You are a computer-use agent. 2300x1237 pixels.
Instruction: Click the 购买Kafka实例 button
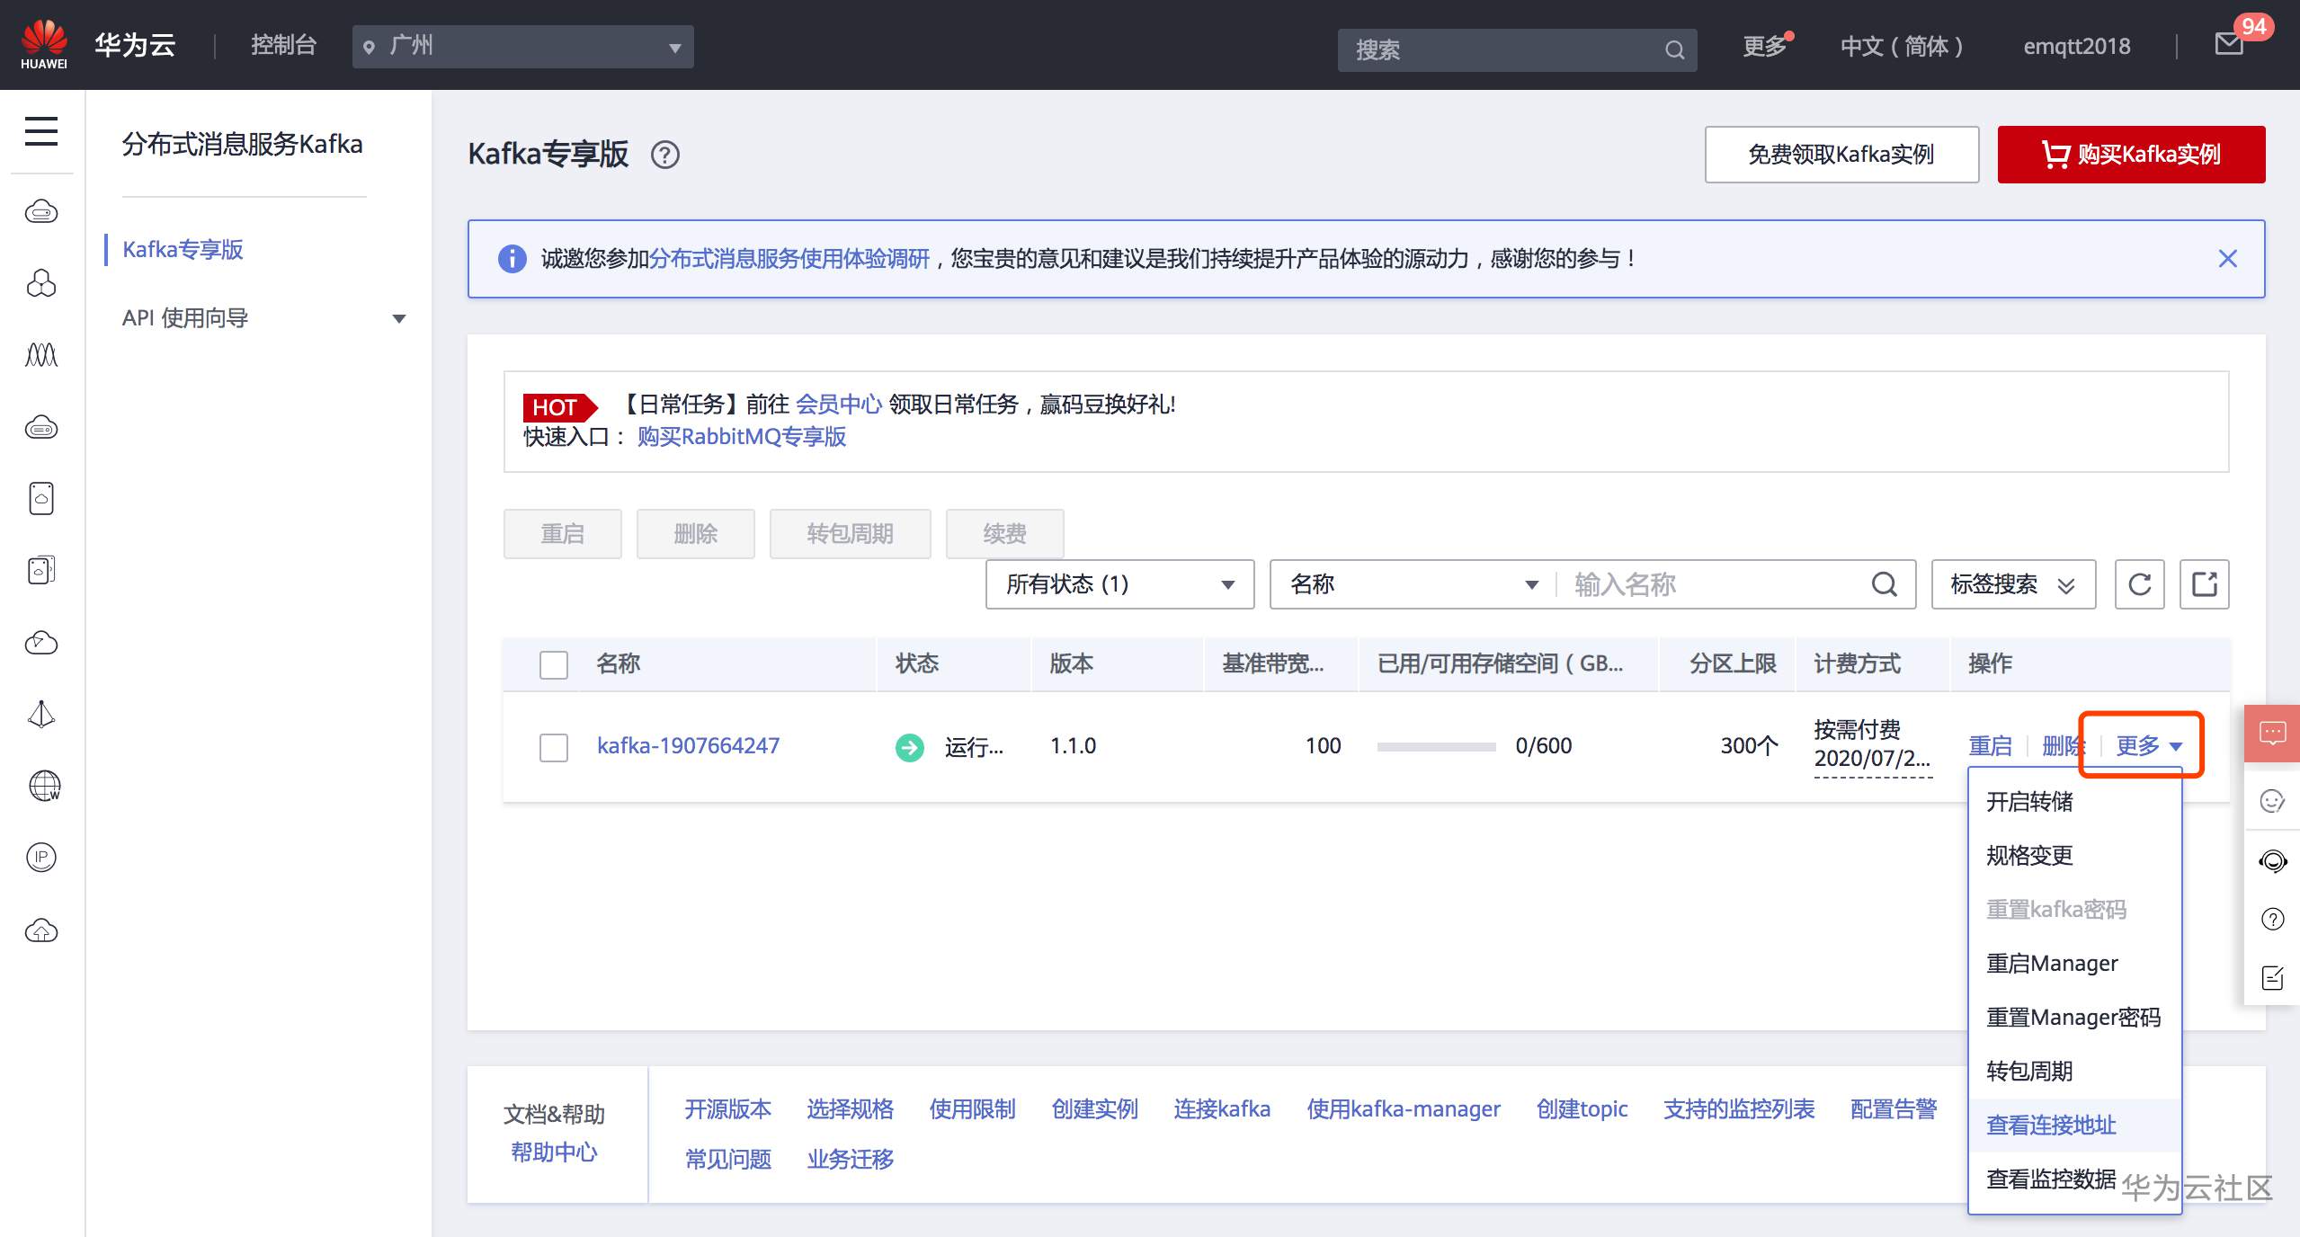click(x=2130, y=155)
